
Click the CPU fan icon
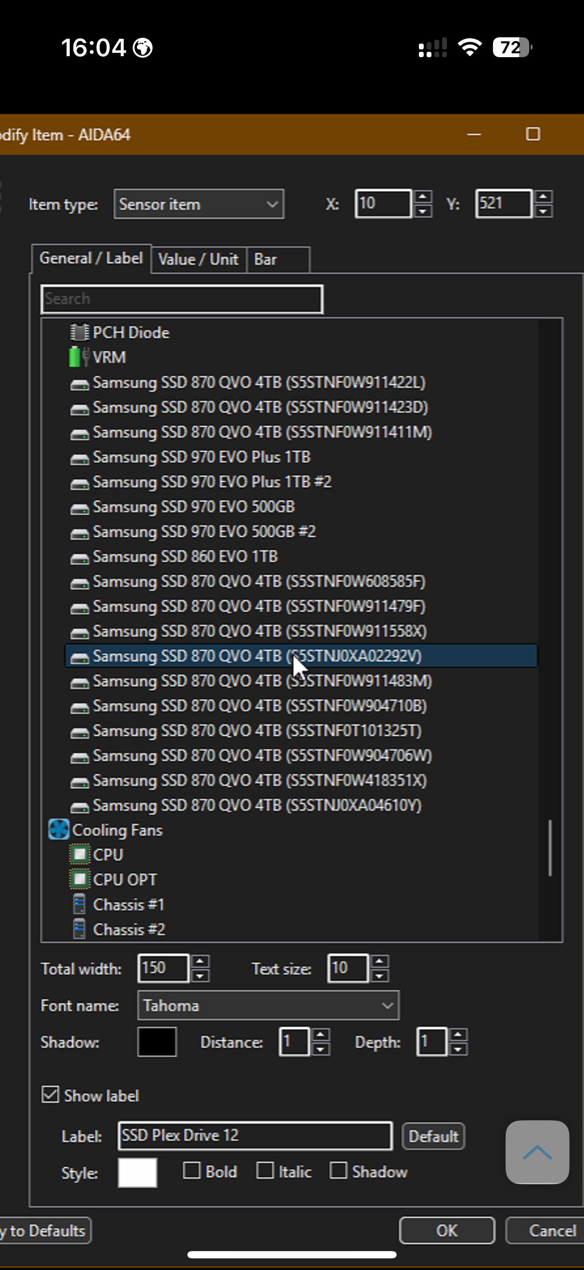[79, 854]
